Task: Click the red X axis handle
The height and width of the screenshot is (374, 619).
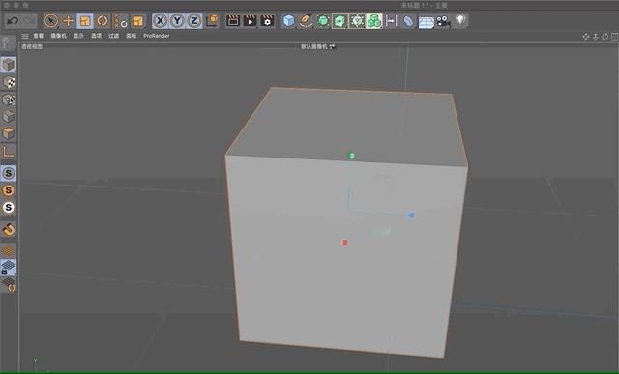Action: 344,243
